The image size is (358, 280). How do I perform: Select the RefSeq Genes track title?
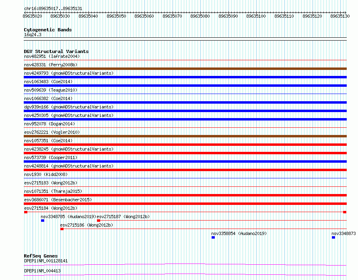click(x=41, y=256)
